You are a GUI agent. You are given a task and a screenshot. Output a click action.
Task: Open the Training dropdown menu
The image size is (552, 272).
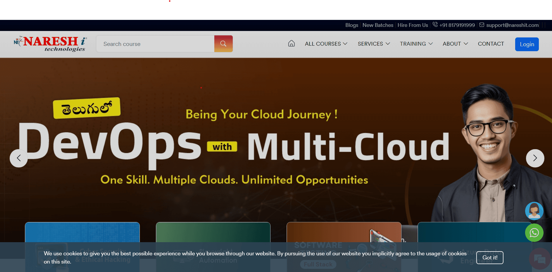[x=416, y=44]
